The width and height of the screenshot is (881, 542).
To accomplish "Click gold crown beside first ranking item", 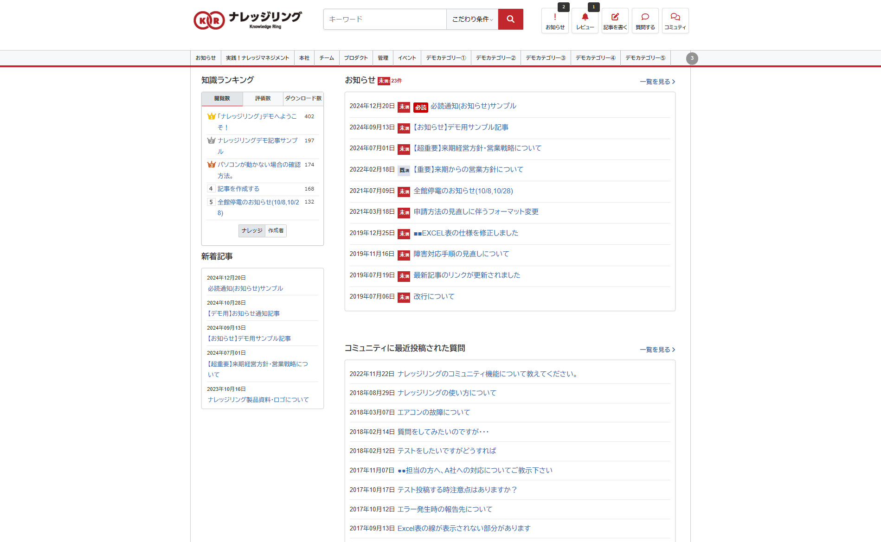I will pos(212,116).
